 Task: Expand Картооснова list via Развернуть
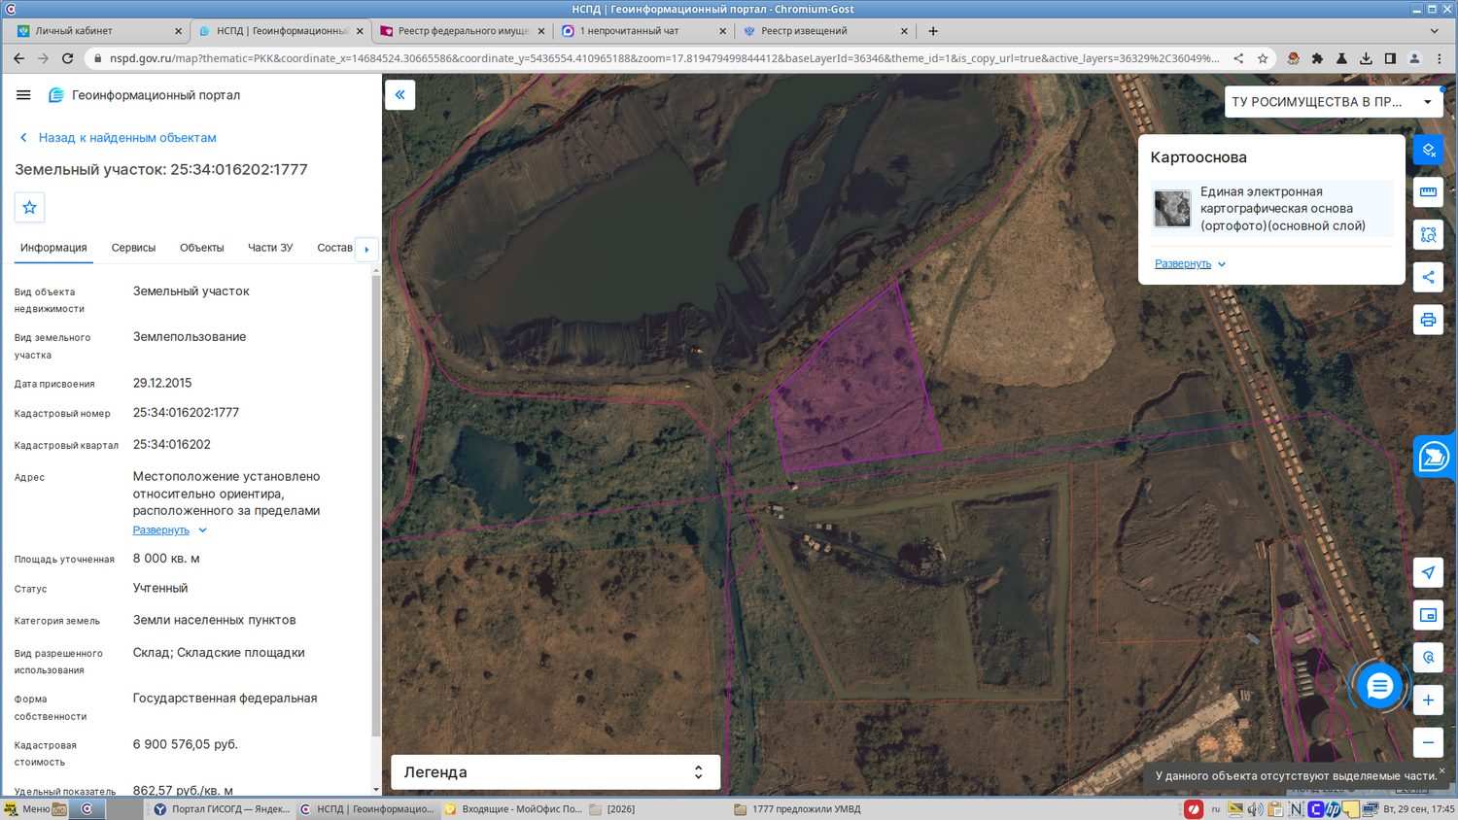click(1190, 264)
